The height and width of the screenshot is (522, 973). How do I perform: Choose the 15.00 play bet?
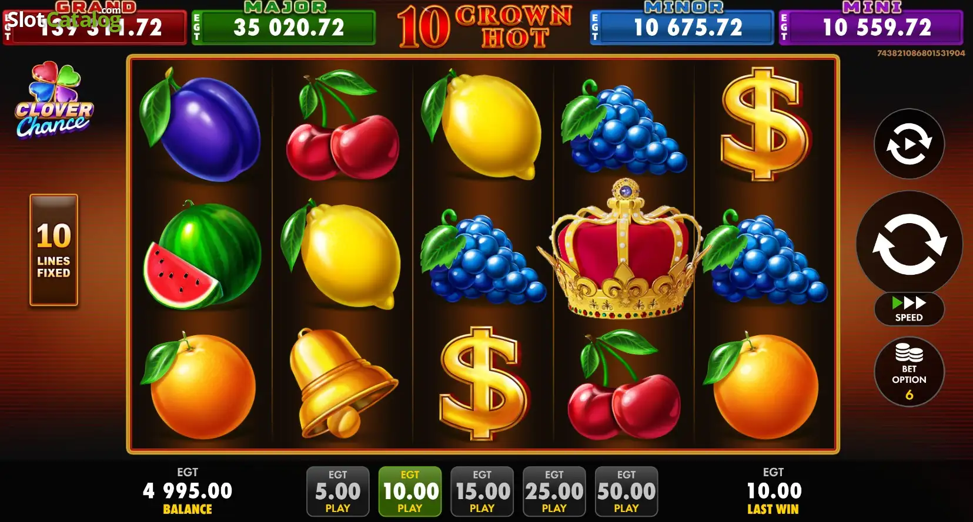482,491
